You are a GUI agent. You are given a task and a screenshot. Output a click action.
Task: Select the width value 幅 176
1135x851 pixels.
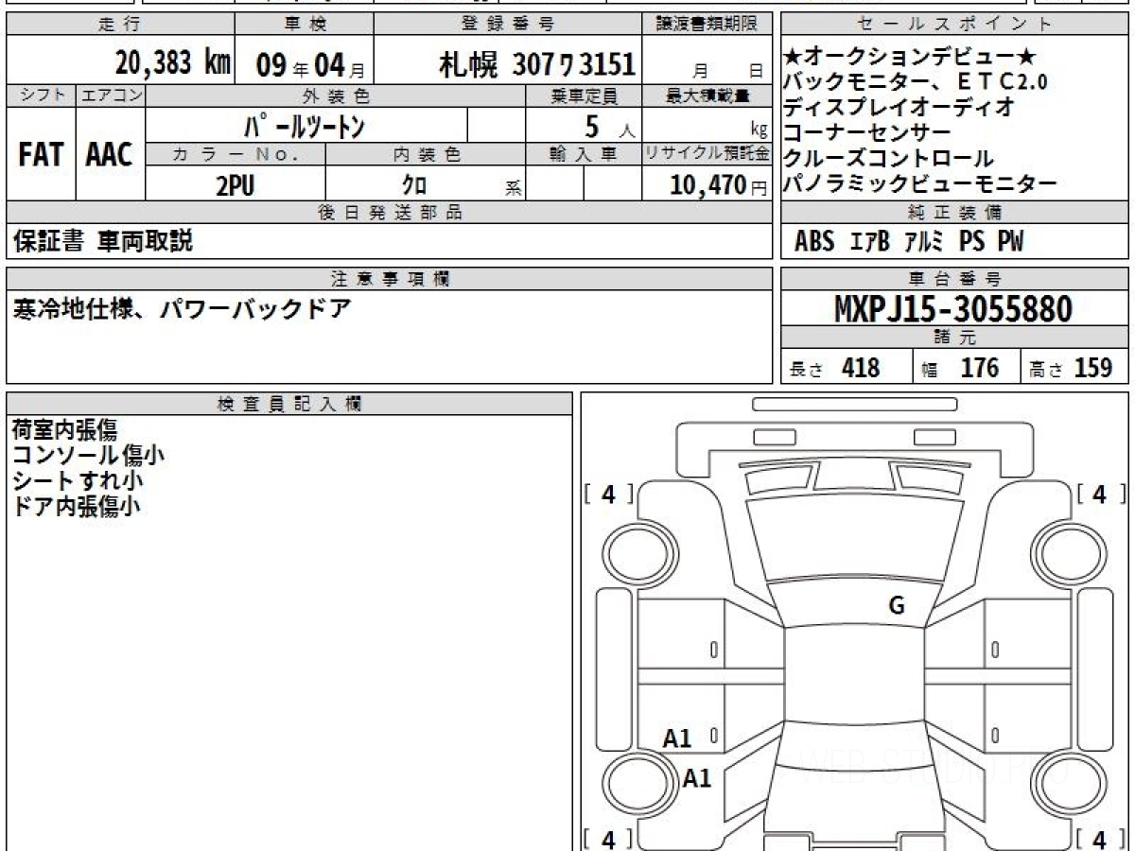click(960, 368)
